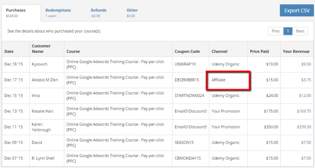Open the $3.75 revenue link
315x168 pixels.
pos(306,80)
